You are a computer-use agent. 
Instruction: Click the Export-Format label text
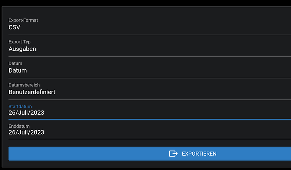(x=23, y=20)
